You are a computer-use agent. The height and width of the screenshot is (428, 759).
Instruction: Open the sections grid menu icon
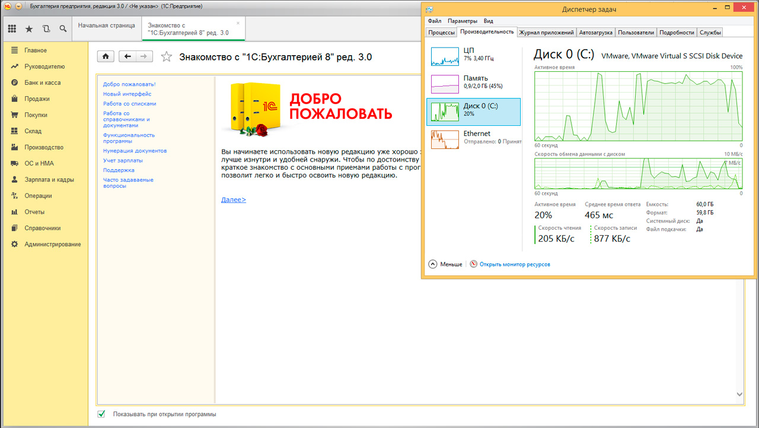12,28
